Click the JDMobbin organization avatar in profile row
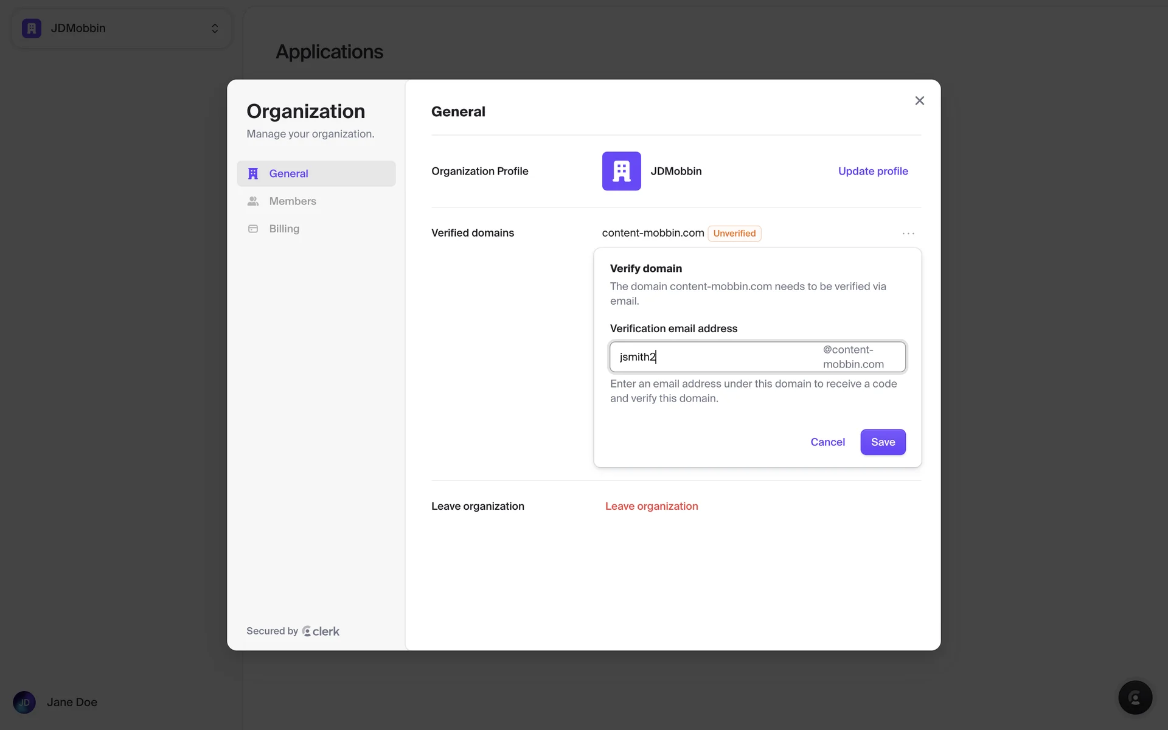 (621, 171)
